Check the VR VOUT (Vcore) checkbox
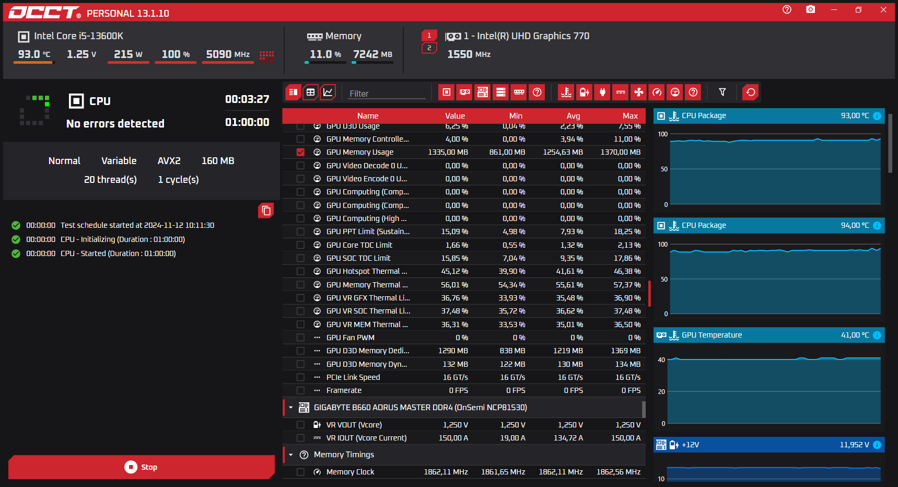Image resolution: width=898 pixels, height=487 pixels. (x=300, y=425)
